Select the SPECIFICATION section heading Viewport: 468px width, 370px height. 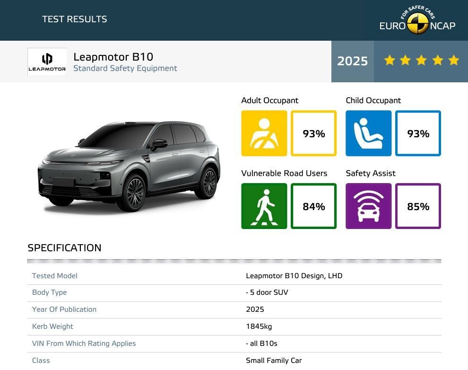[65, 248]
